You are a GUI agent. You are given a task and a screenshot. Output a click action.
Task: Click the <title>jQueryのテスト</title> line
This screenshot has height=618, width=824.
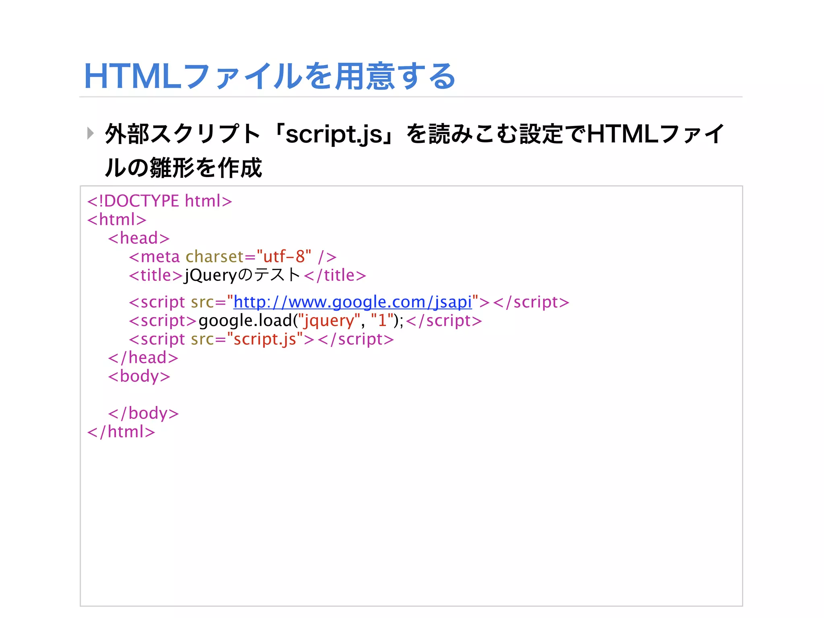[247, 276]
